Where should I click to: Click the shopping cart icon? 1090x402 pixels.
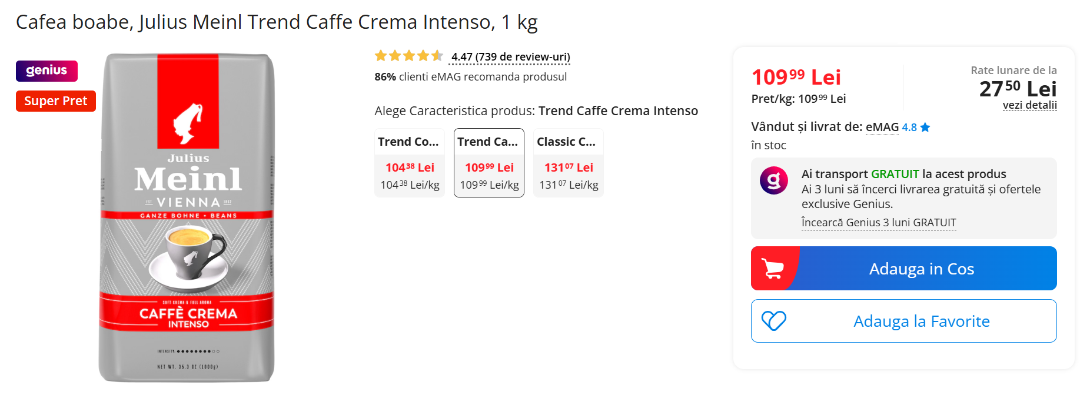pyautogui.click(x=773, y=269)
